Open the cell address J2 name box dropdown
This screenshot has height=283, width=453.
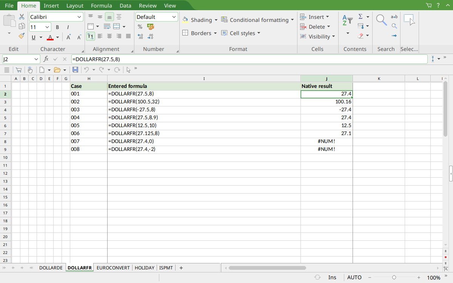click(36, 59)
